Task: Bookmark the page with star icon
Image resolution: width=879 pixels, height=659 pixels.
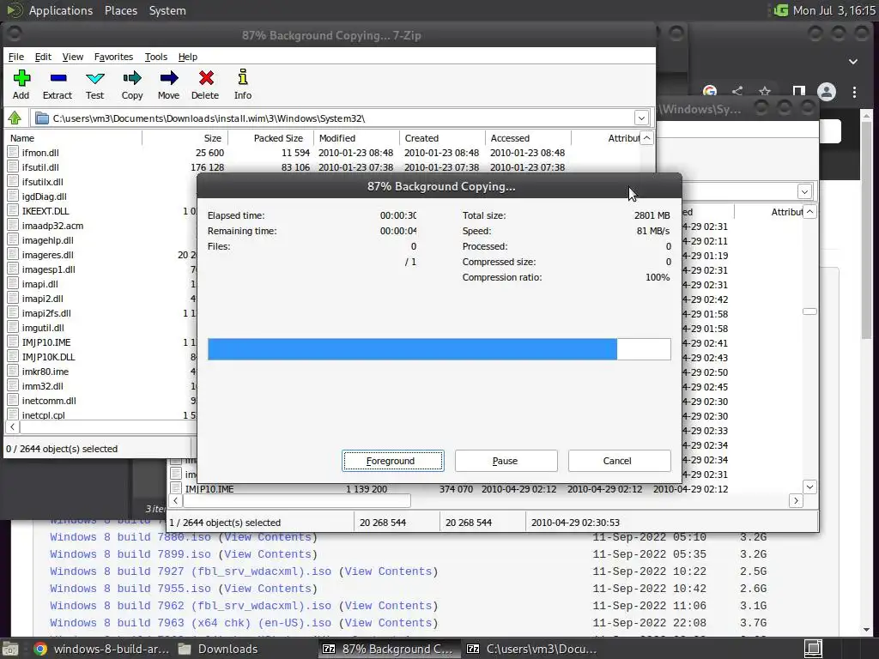Action: 765,91
